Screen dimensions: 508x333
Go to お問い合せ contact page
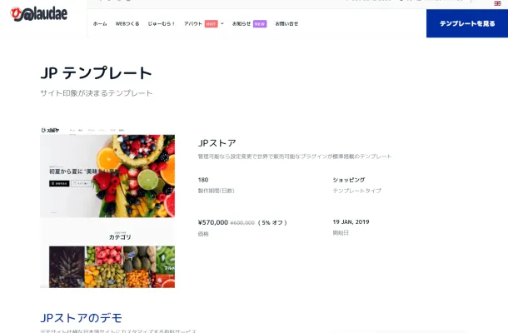click(x=286, y=24)
